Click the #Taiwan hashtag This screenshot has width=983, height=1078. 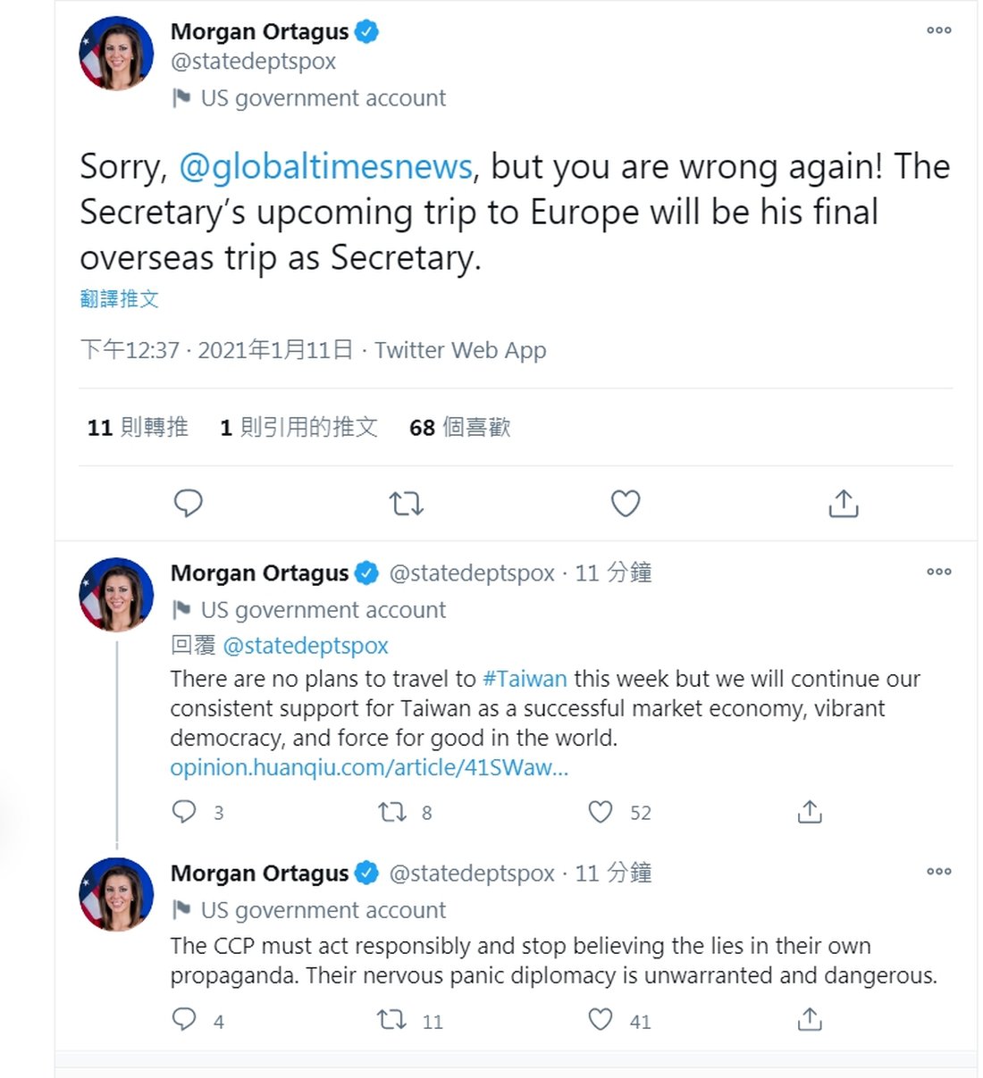(525, 679)
